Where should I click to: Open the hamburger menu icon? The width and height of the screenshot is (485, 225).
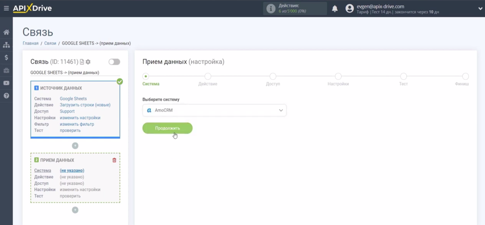6,8
